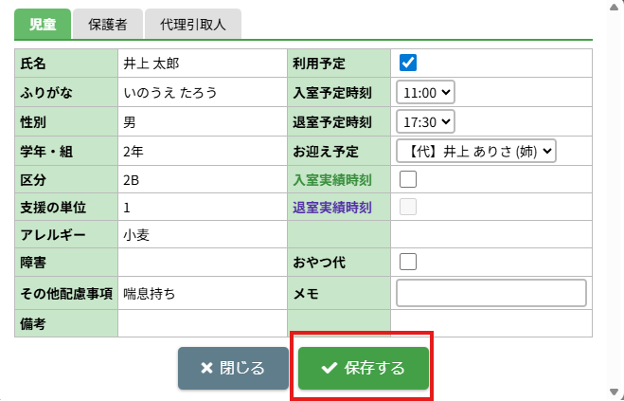Screen dimensions: 624x401
Task: Open the 入室予定時刻 11:00 dropdown
Action: click(426, 93)
